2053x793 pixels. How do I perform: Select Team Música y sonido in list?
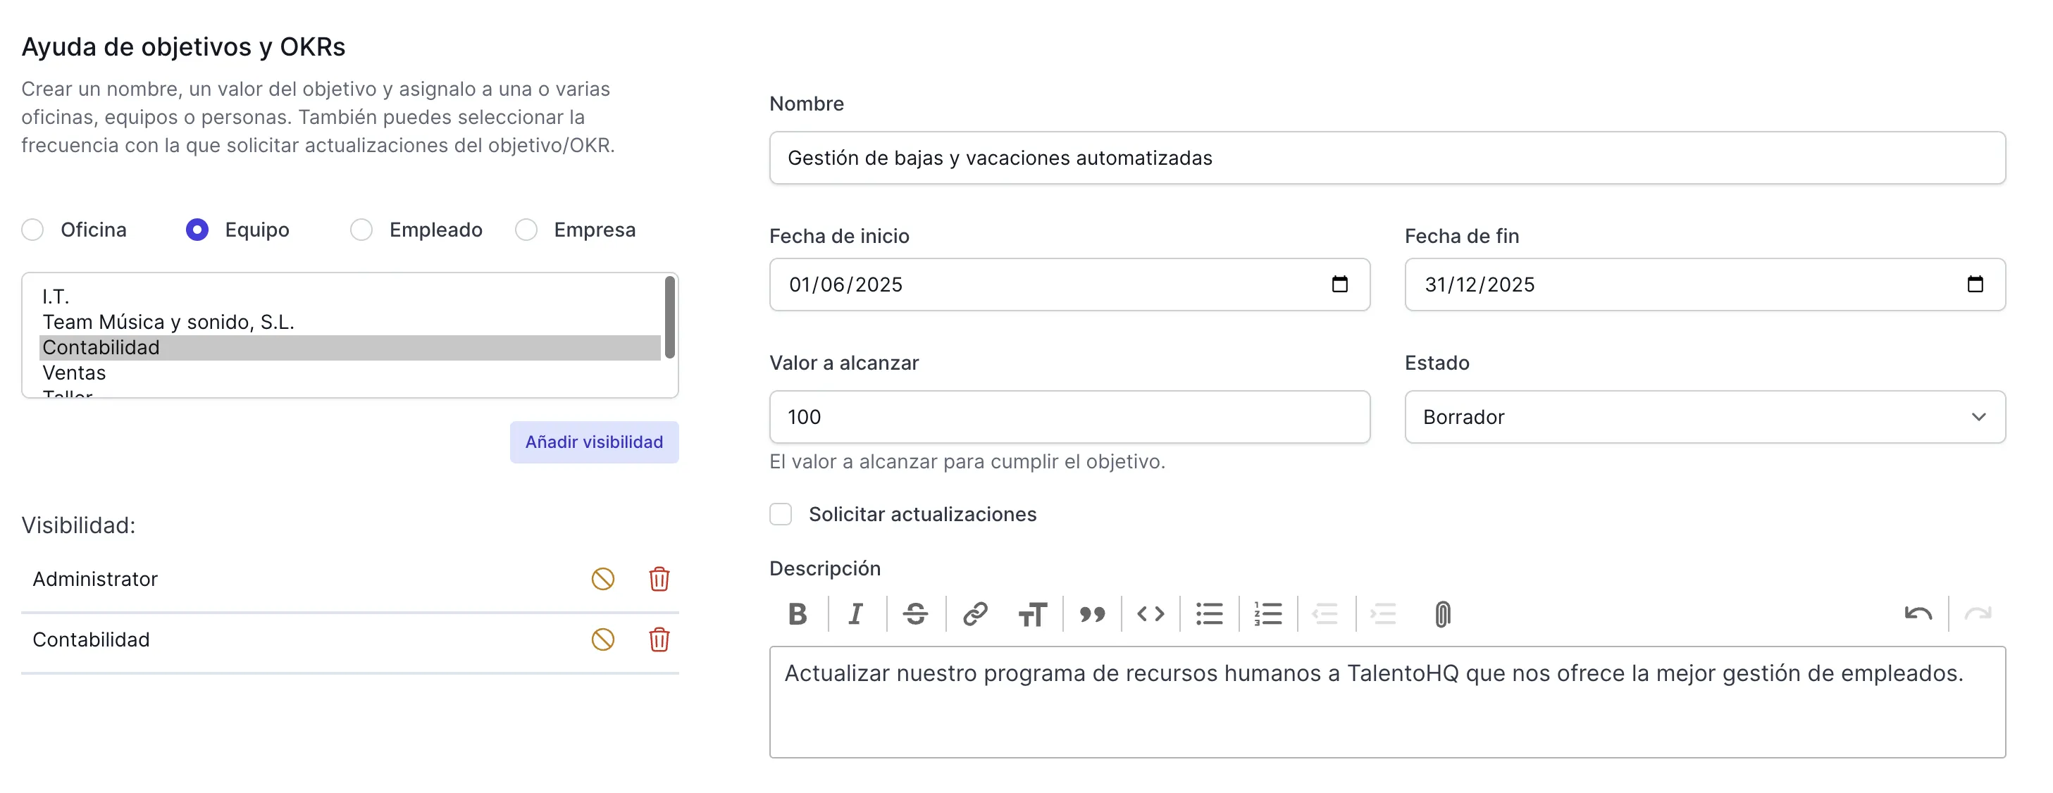168,322
